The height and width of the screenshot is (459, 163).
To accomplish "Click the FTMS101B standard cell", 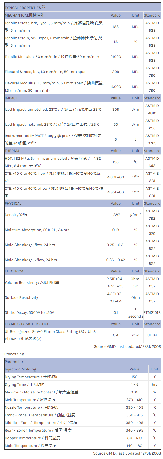I will [152, 312].
